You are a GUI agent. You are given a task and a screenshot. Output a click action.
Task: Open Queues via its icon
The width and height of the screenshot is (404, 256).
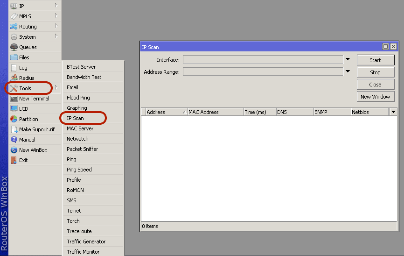(14, 47)
